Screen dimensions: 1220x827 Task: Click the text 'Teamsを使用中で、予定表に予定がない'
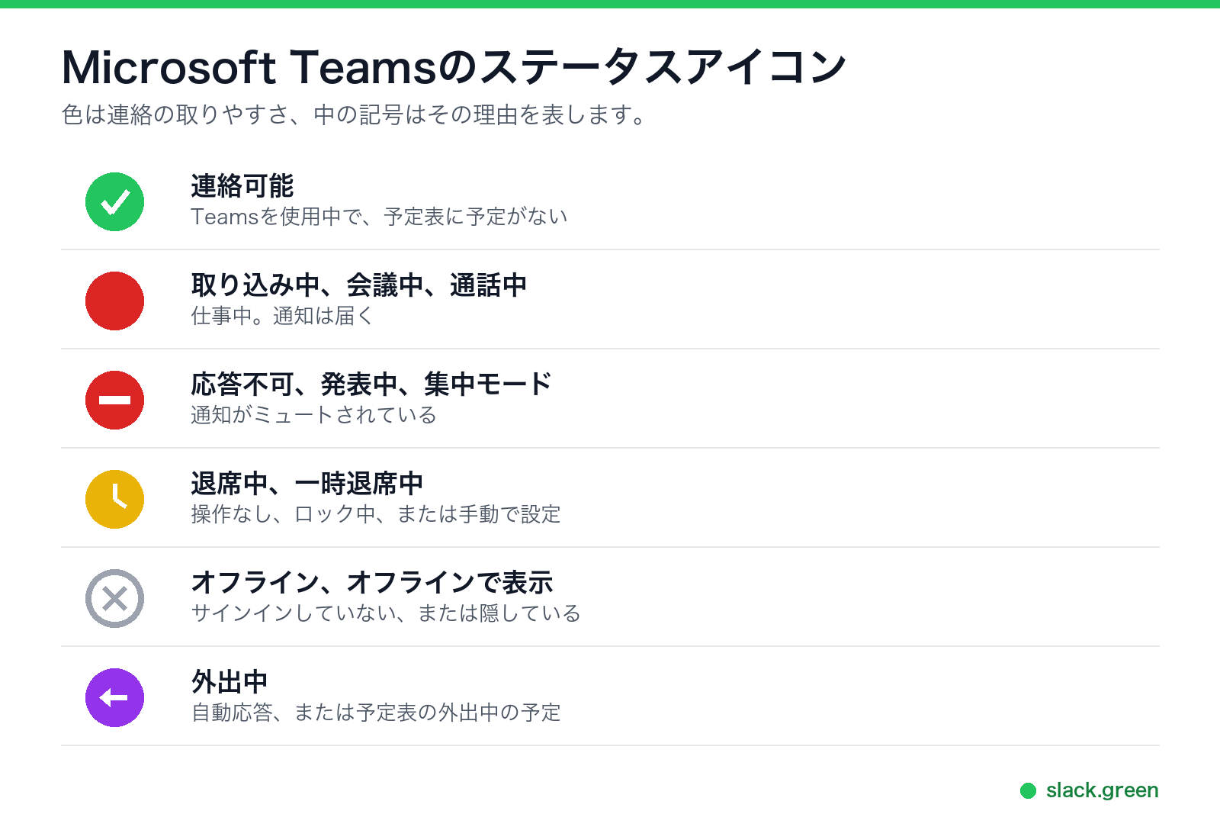click(x=379, y=217)
